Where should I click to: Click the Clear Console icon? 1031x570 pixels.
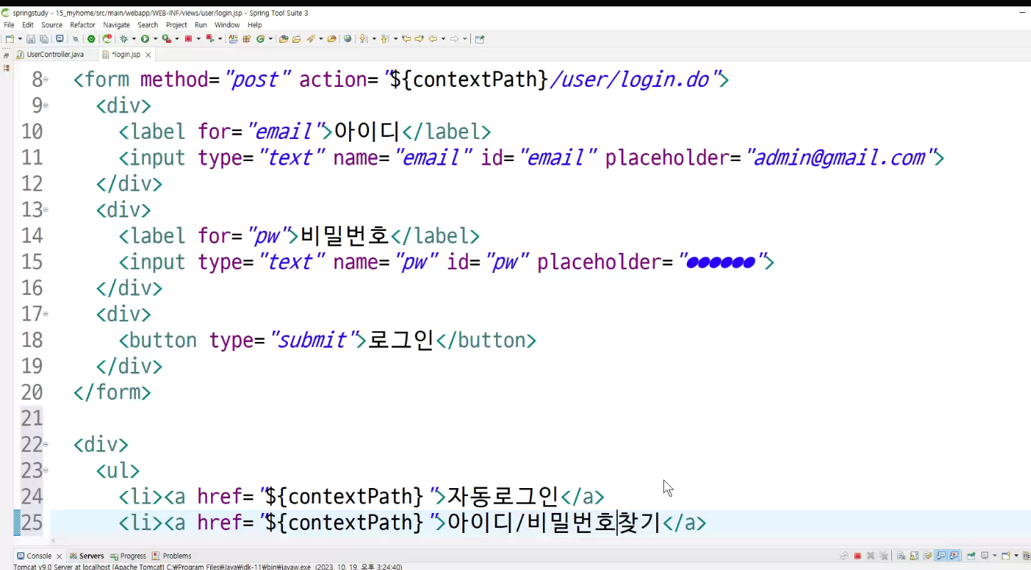pos(901,556)
